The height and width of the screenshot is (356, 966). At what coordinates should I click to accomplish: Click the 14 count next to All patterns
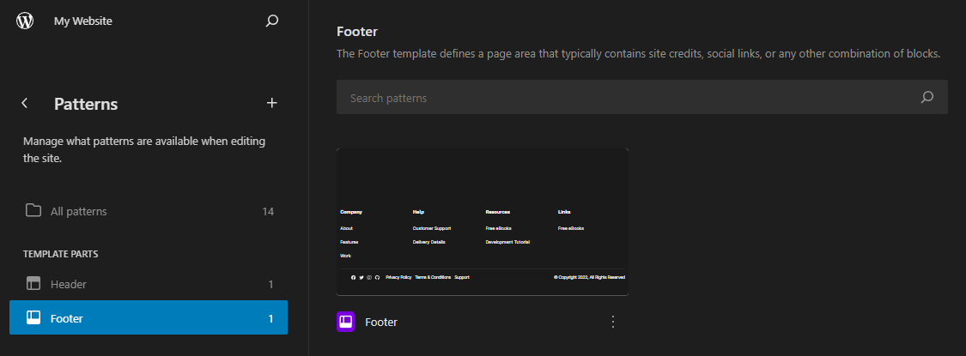click(x=268, y=211)
